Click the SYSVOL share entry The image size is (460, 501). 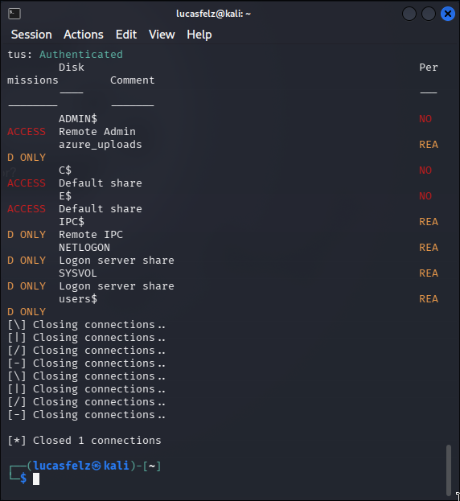point(78,273)
